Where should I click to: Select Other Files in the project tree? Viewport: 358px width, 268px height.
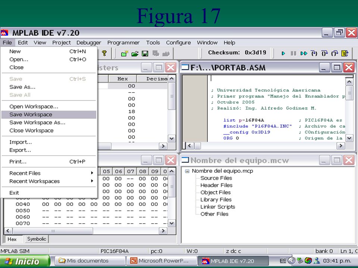[214, 214]
